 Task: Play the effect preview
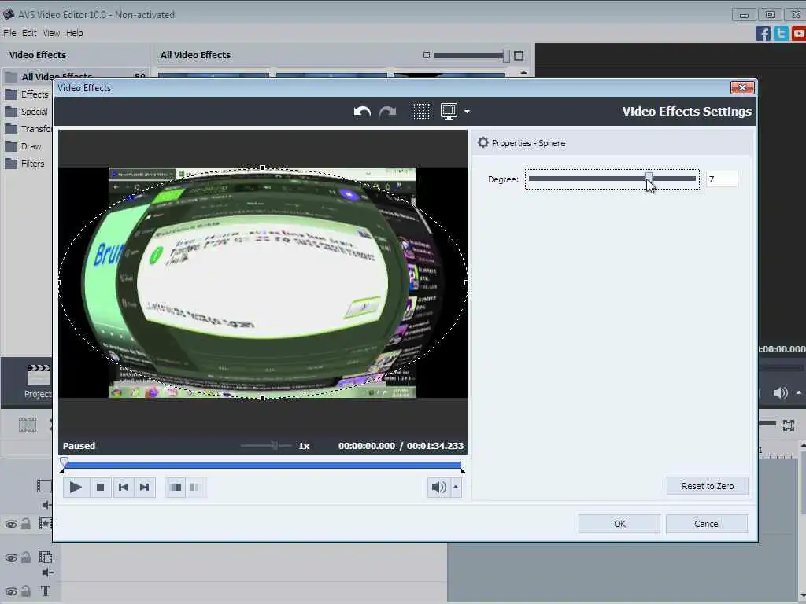(76, 487)
